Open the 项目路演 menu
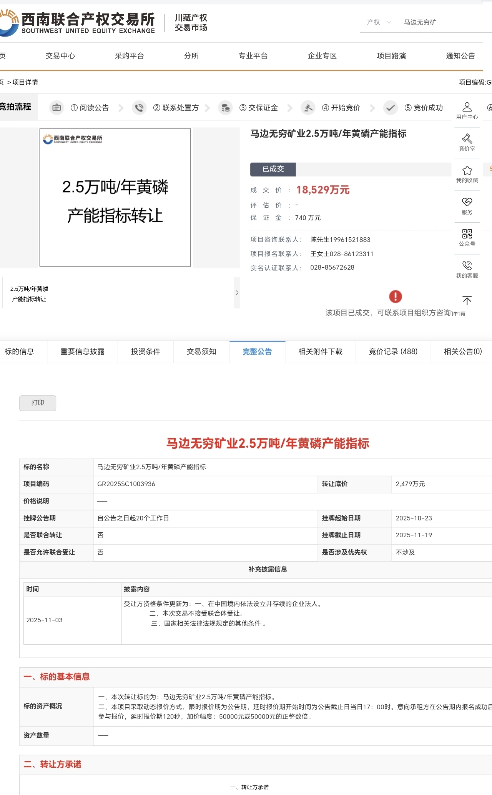 click(x=391, y=56)
